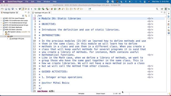Select the package-info.java editor tab
Viewport: 171px width, 96px height.
41,13
